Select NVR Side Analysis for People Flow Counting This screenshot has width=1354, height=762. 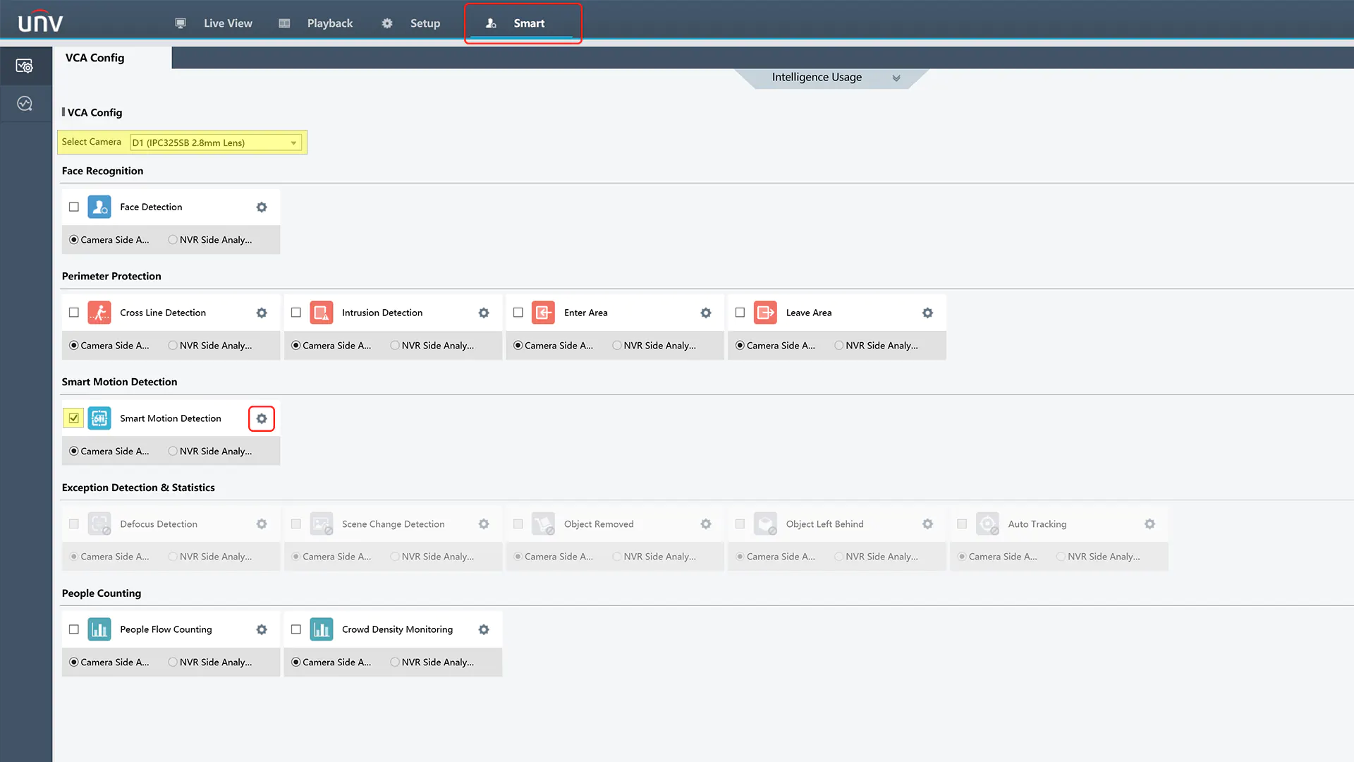[x=173, y=662]
